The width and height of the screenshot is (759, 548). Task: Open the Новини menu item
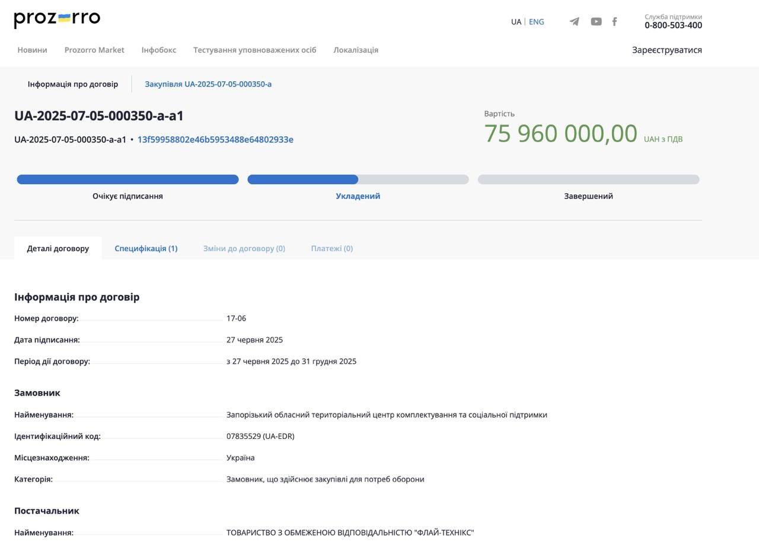[x=32, y=50]
